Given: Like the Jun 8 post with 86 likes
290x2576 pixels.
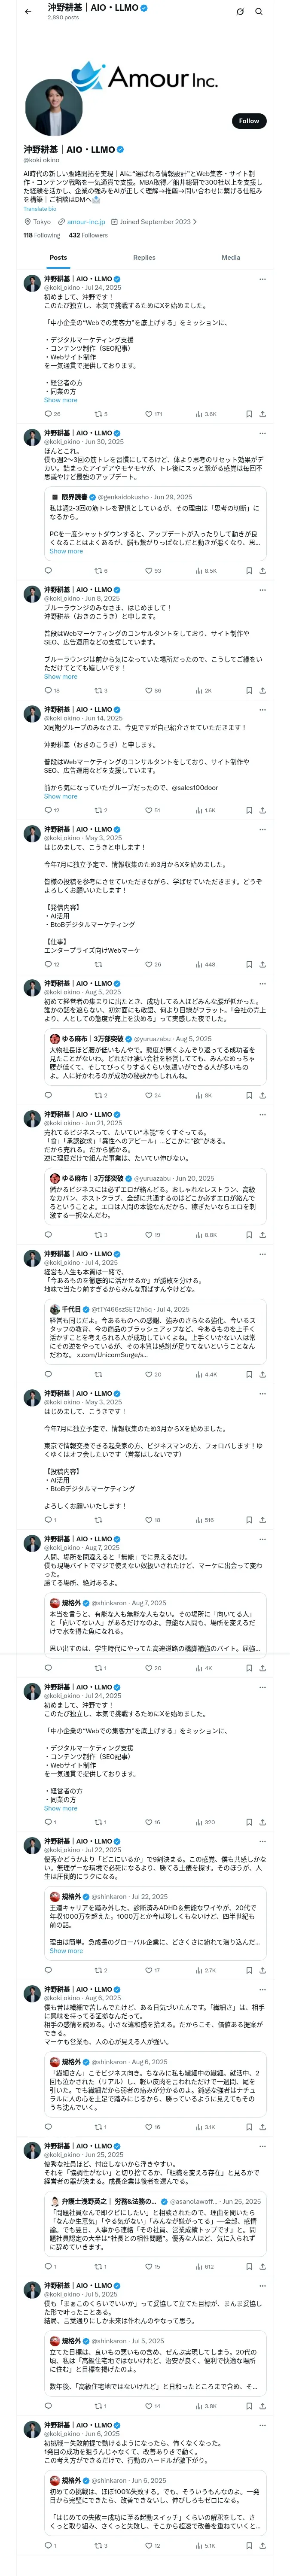Looking at the screenshot, I should tap(150, 691).
